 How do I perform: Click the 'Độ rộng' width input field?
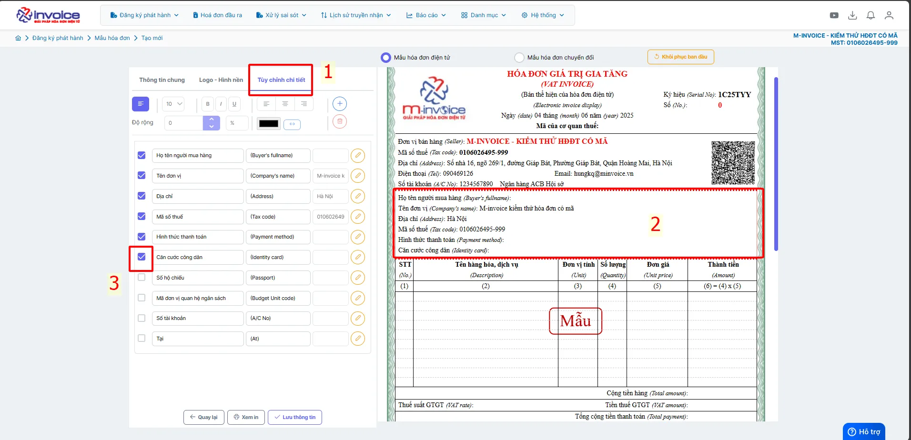pyautogui.click(x=184, y=123)
